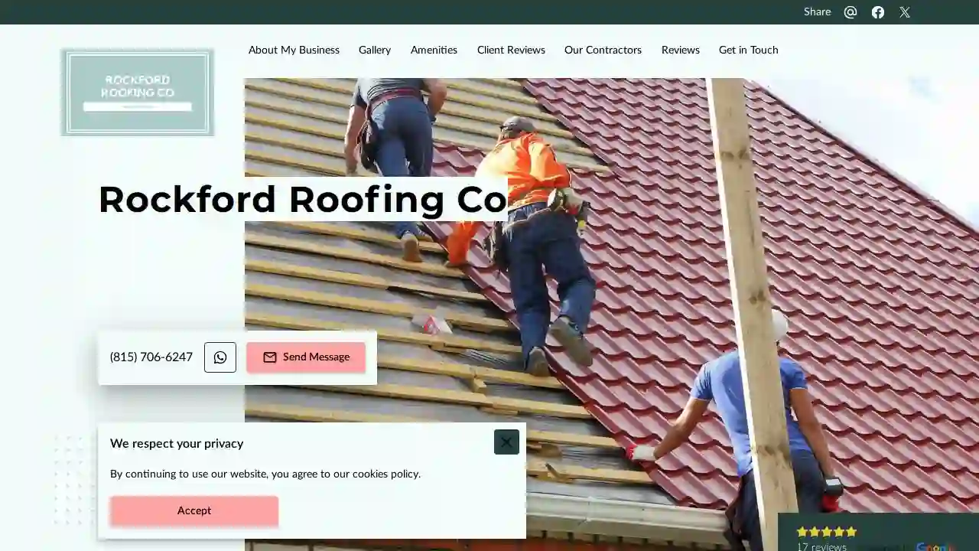Select the Reviews nav link

coord(681,50)
